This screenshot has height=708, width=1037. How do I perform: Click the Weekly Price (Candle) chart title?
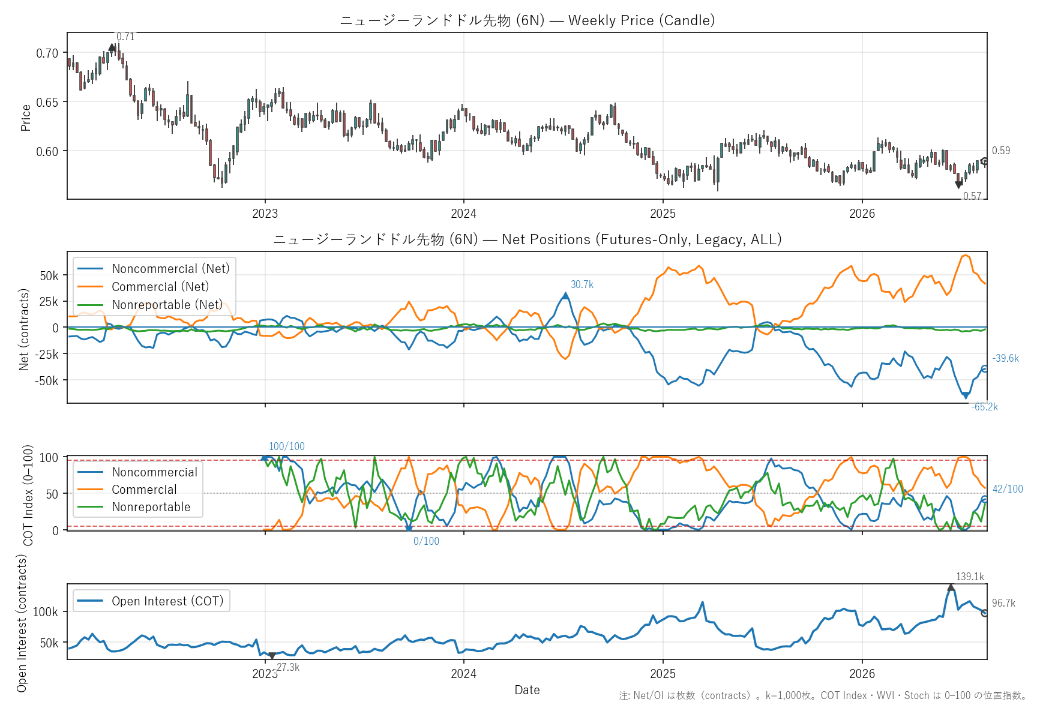(x=528, y=20)
